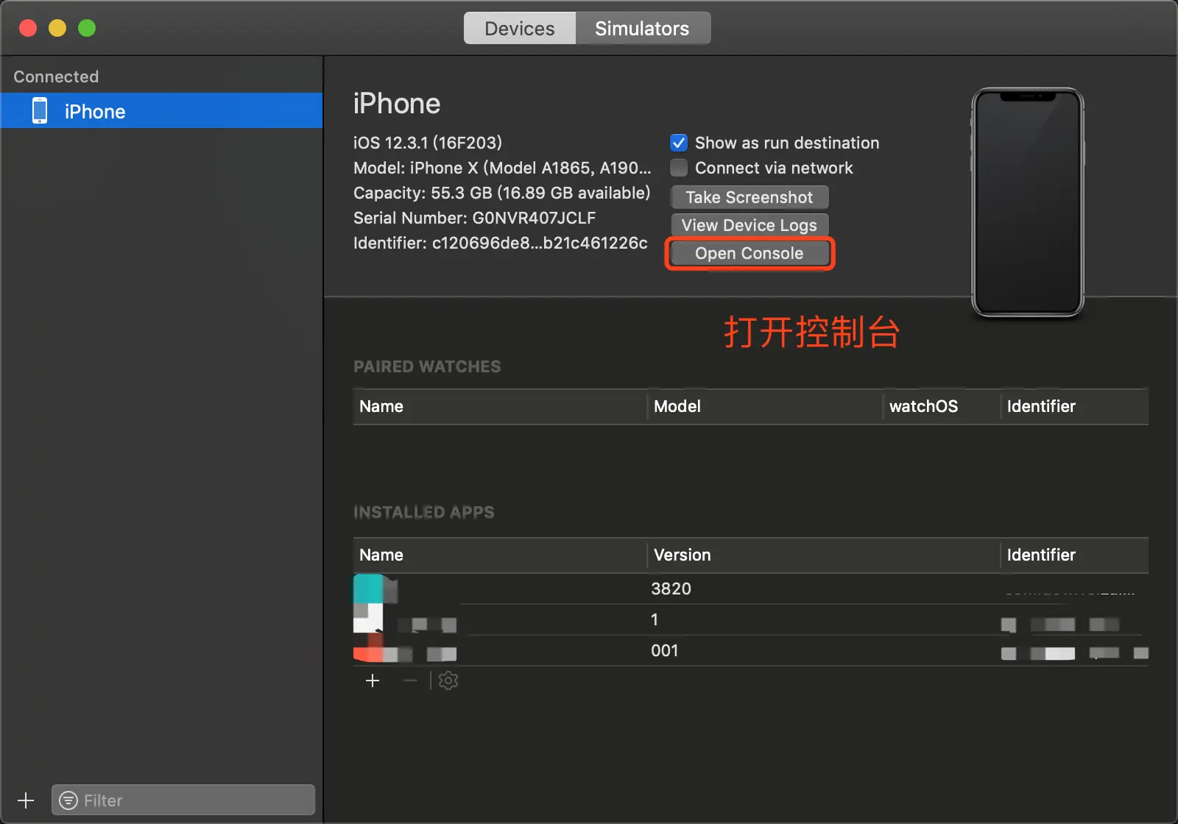Select the app row with version 3820
Screen dimensions: 1178x824
pyautogui.click(x=751, y=589)
